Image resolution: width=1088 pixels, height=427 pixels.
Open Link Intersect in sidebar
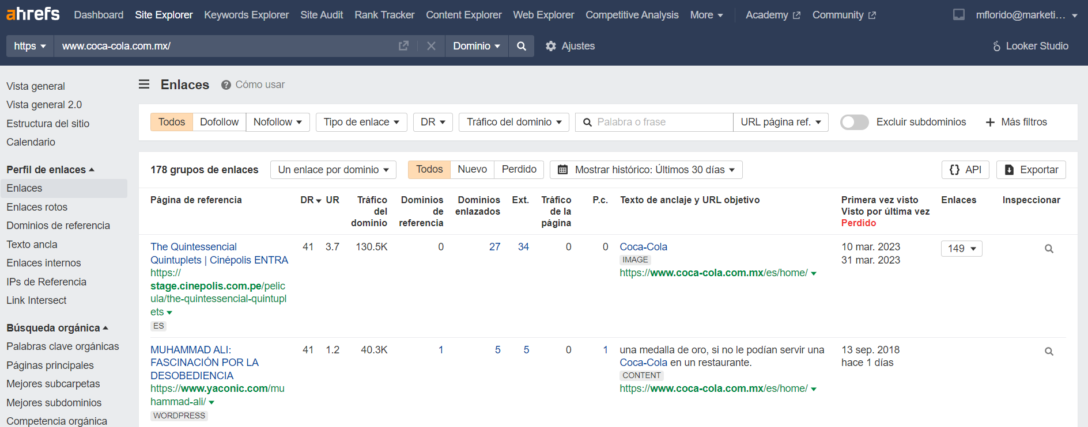pyautogui.click(x=36, y=300)
